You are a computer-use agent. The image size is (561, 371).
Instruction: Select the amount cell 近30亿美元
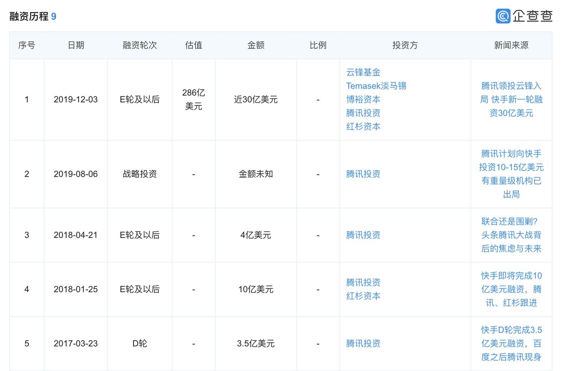click(256, 99)
